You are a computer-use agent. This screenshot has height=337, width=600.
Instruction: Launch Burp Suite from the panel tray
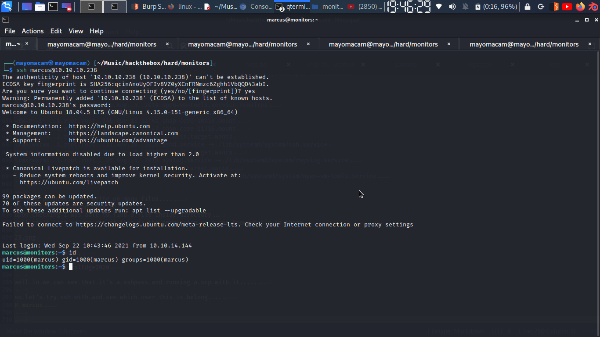click(555, 7)
